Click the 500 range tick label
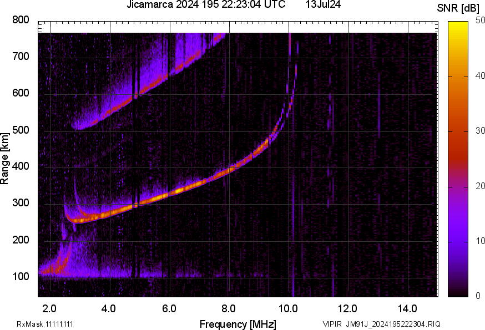 point(21,130)
